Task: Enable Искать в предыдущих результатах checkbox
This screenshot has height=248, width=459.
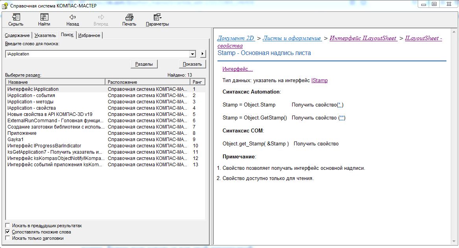Action: (7, 226)
